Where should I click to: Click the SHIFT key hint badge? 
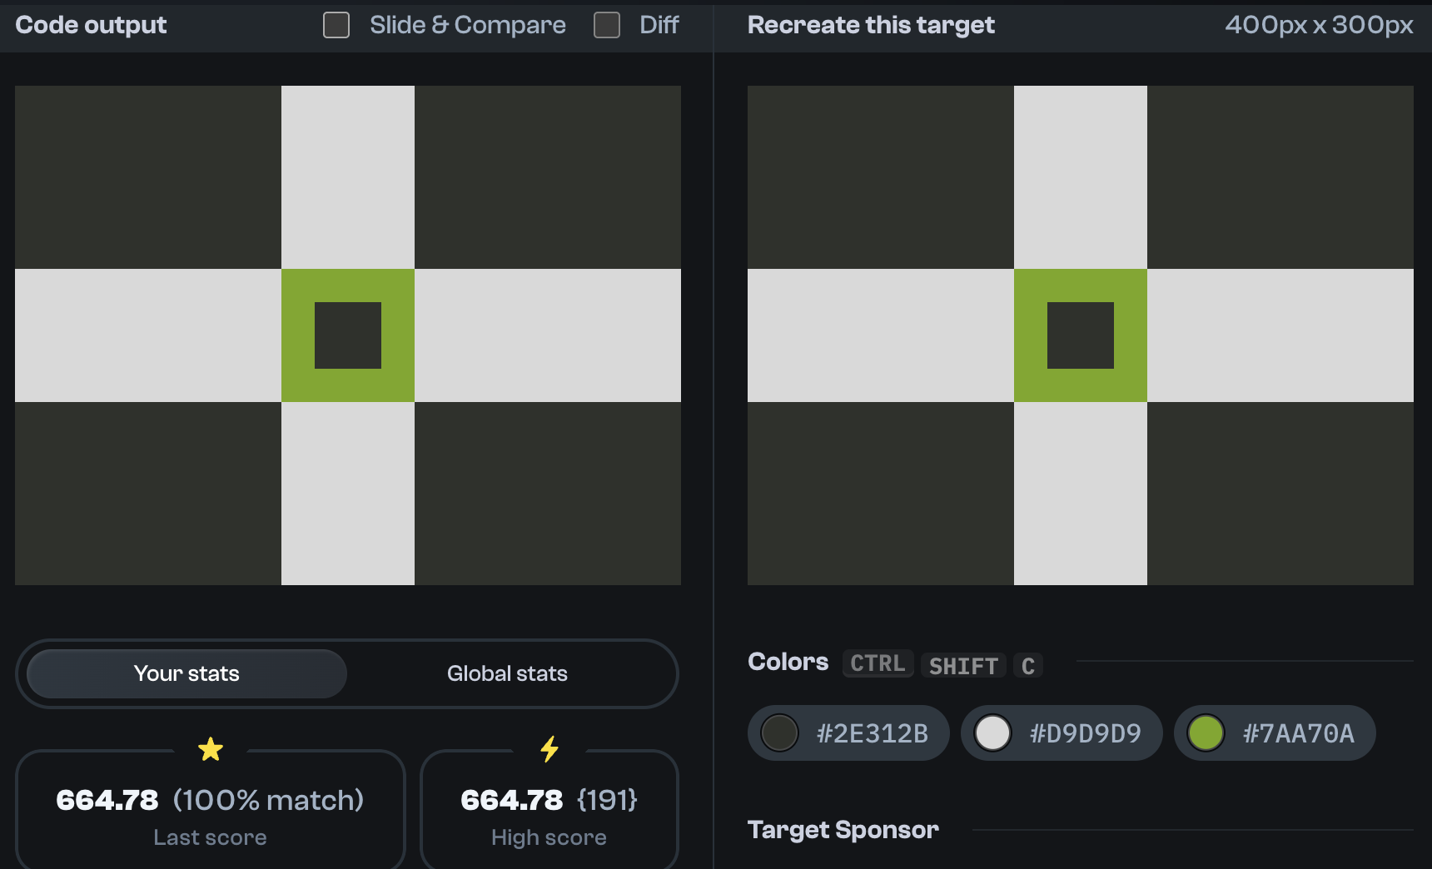963,665
